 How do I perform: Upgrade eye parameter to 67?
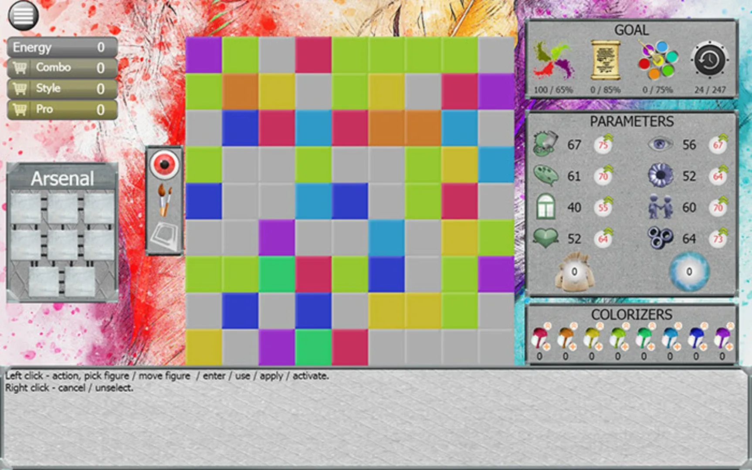point(718,144)
